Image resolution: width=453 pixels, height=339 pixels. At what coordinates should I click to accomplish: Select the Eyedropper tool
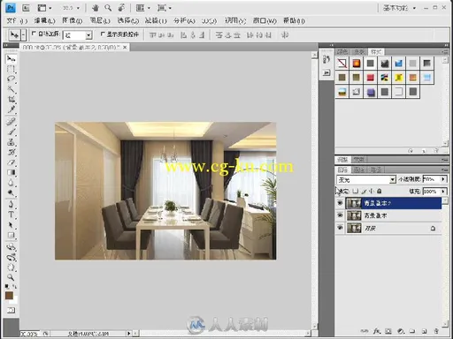click(11, 109)
